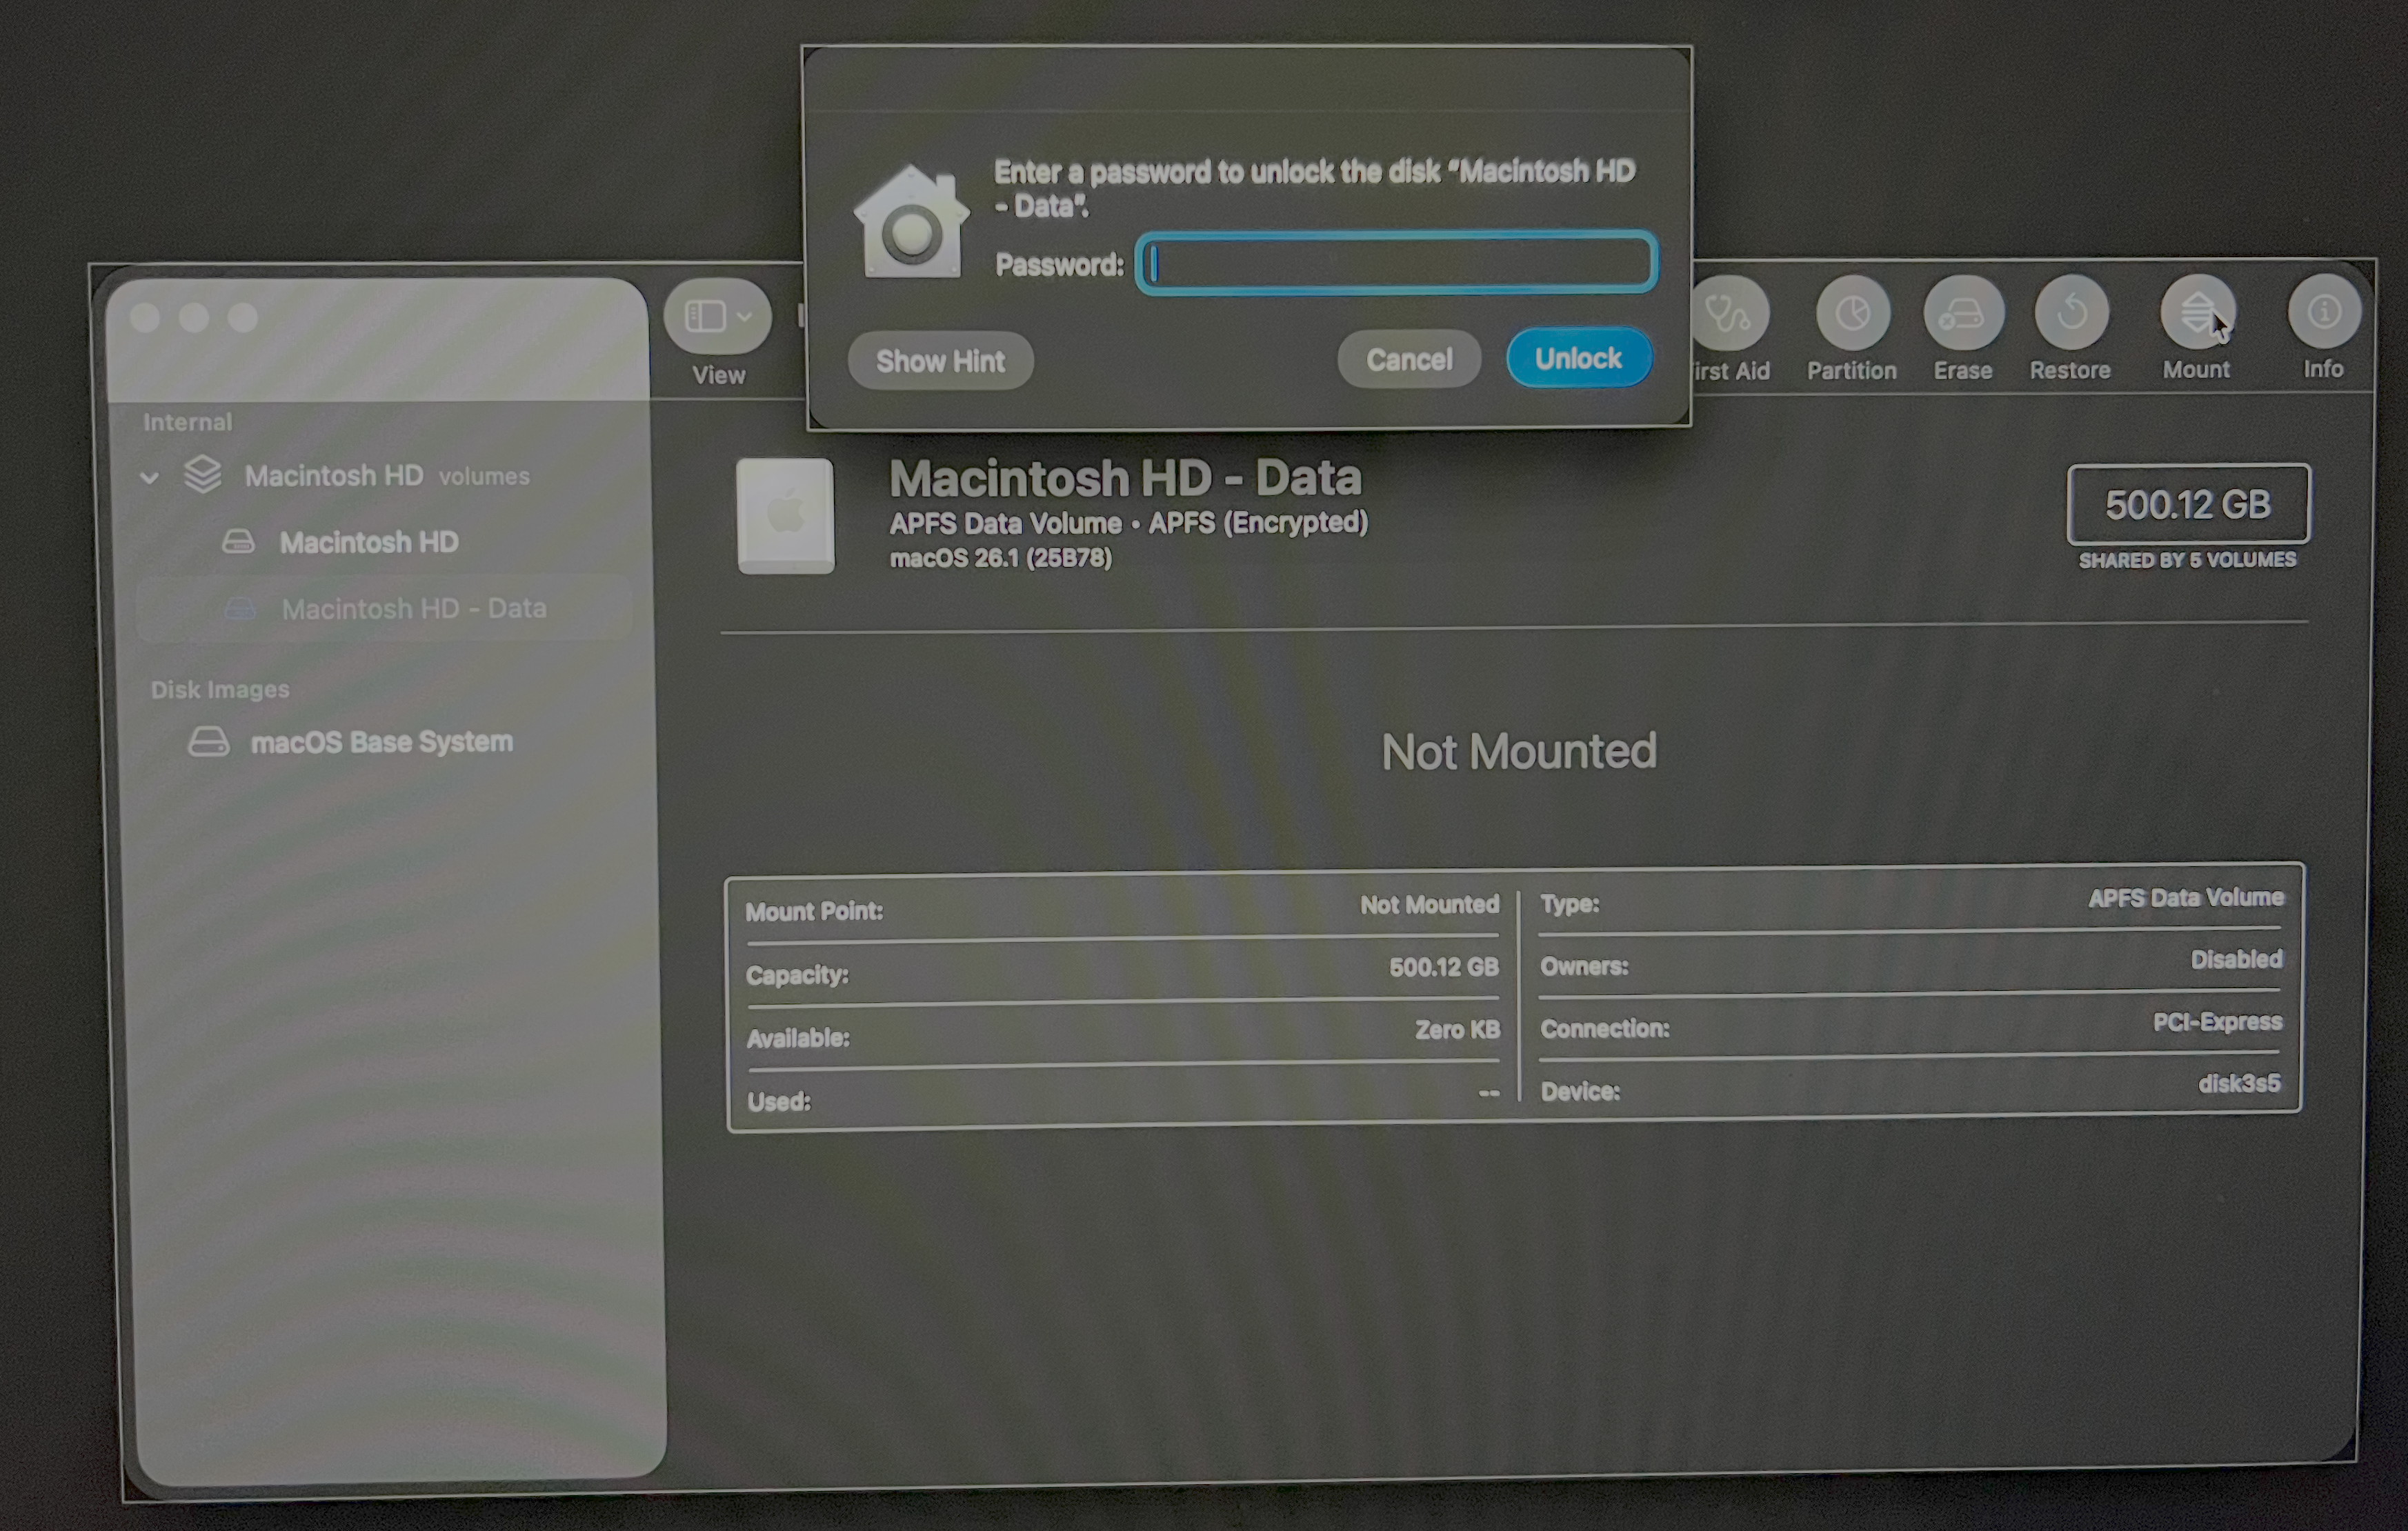Click the 500.12 GB capacity badge
Image resolution: width=2408 pixels, height=1531 pixels.
click(x=2188, y=504)
